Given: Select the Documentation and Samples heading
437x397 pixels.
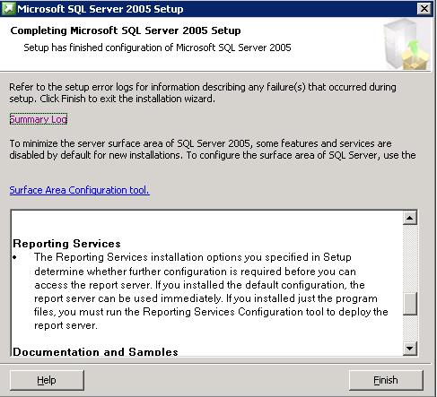Looking at the screenshot, I should coord(95,351).
